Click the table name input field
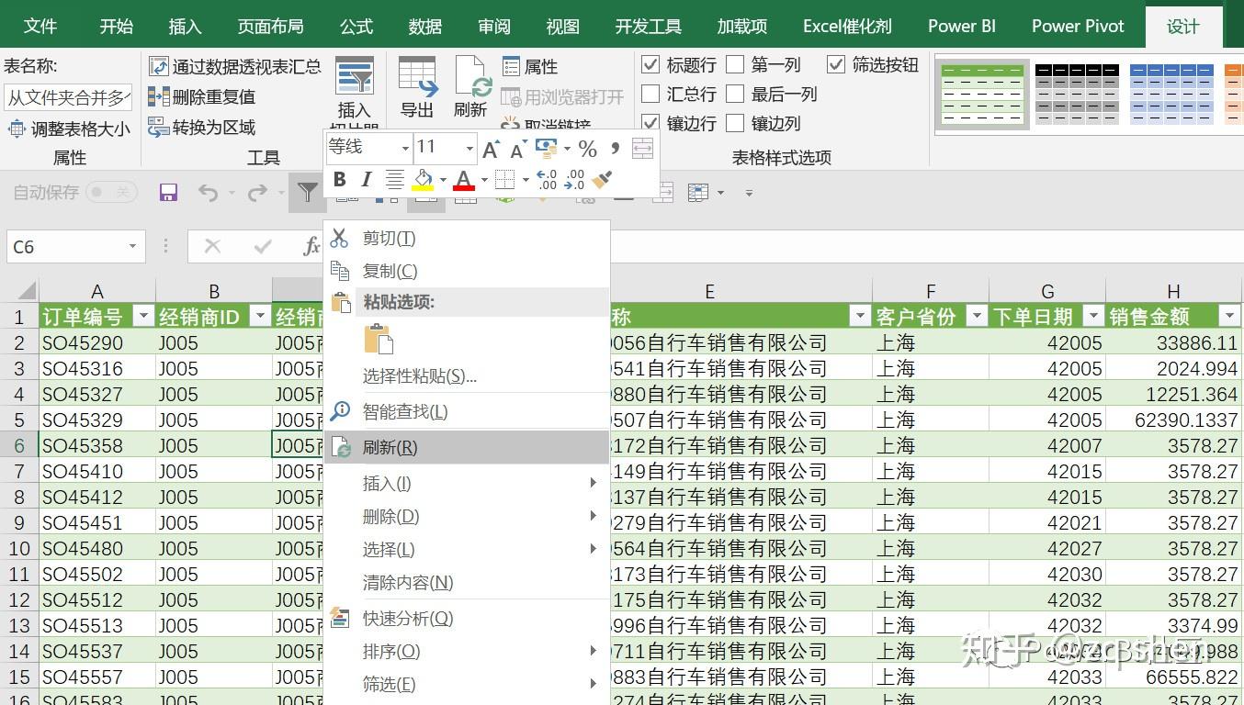This screenshot has height=705, width=1244. pyautogui.click(x=69, y=96)
